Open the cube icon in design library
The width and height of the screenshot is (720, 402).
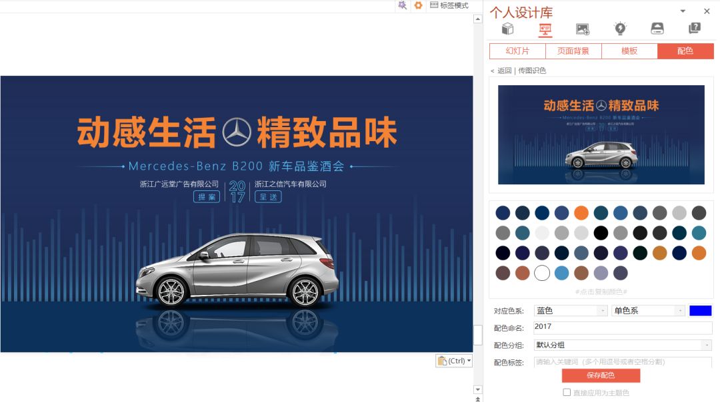pyautogui.click(x=507, y=29)
